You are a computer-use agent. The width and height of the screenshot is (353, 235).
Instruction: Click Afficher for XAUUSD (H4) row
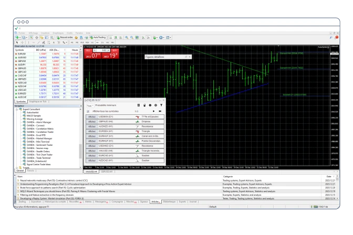(x=92, y=151)
